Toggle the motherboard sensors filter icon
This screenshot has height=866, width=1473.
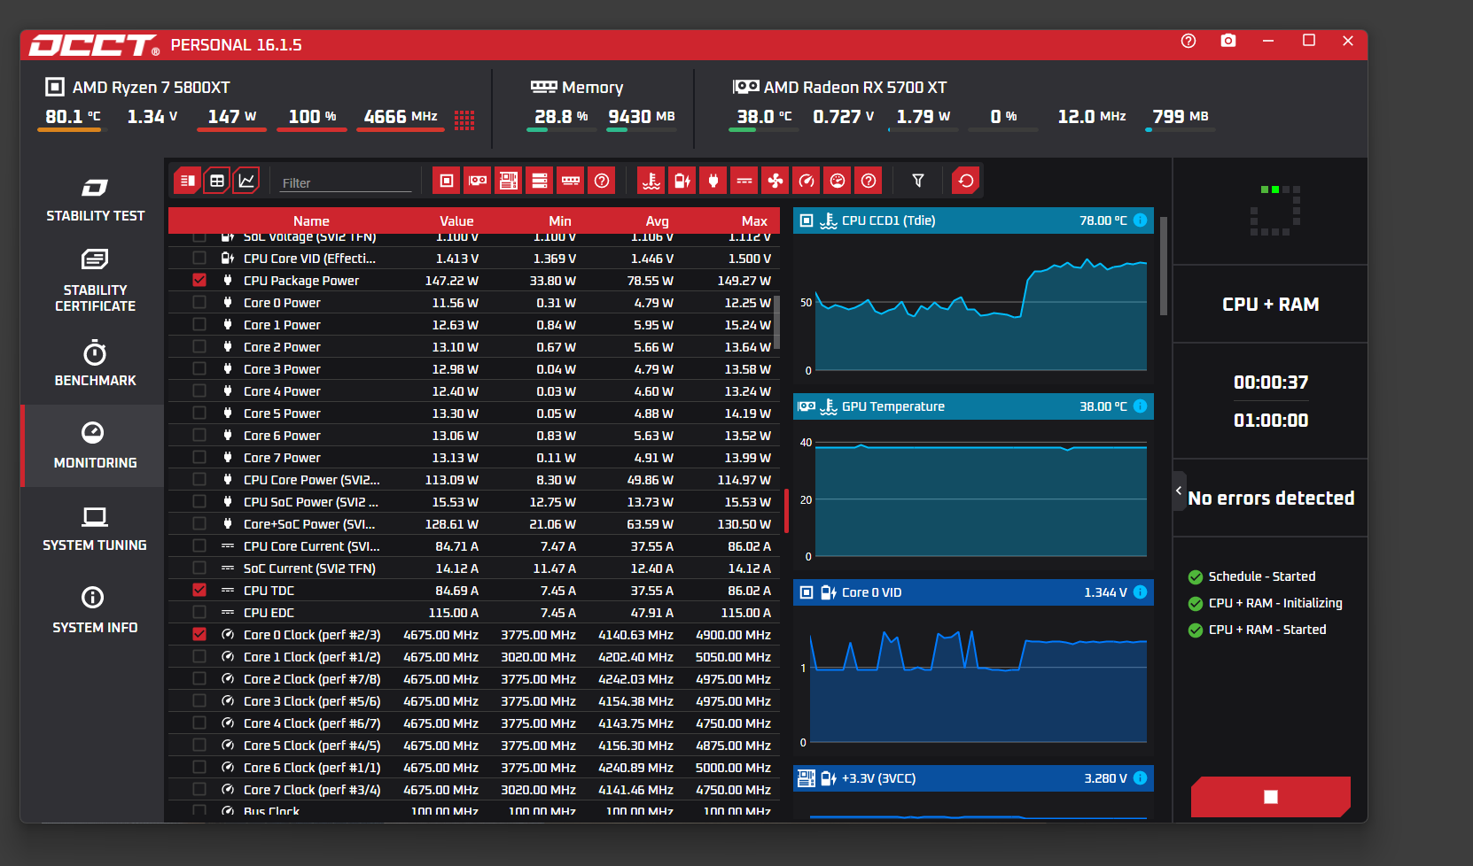pyautogui.click(x=509, y=181)
